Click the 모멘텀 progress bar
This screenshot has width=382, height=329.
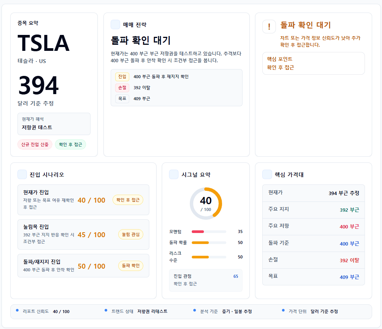click(x=209, y=232)
